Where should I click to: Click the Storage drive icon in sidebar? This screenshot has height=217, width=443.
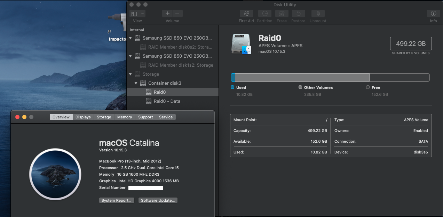tap(137, 74)
